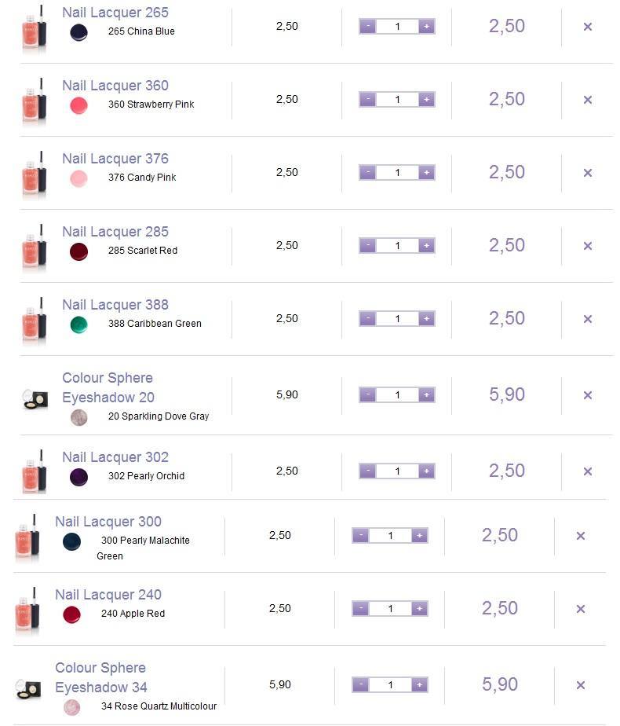Open Colour Sphere Eyeshadow 20 product page
Viewport: 620px width, 726px height.
point(108,387)
